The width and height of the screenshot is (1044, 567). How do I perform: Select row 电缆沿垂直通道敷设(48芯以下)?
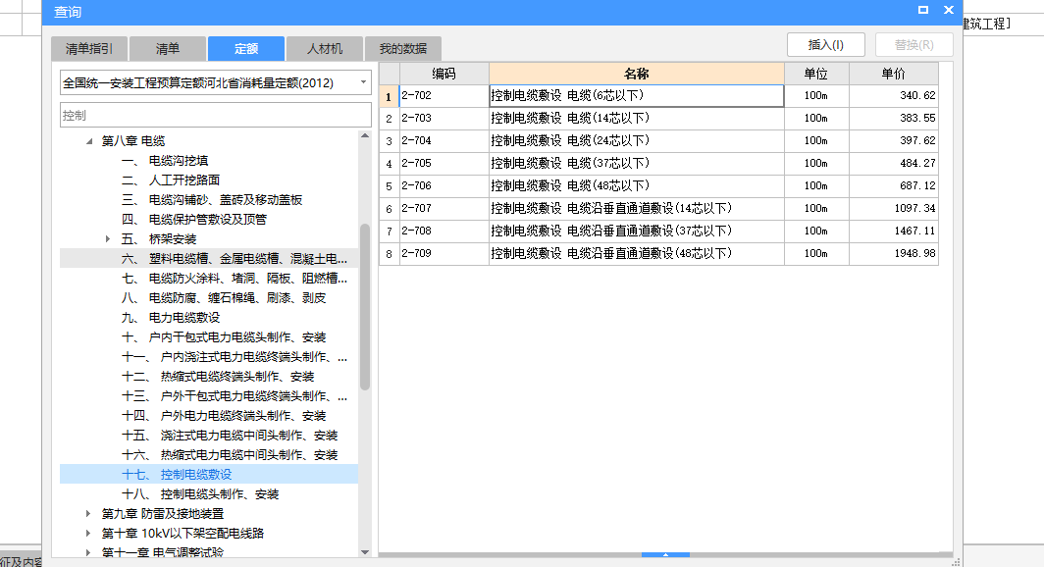pyautogui.click(x=637, y=253)
